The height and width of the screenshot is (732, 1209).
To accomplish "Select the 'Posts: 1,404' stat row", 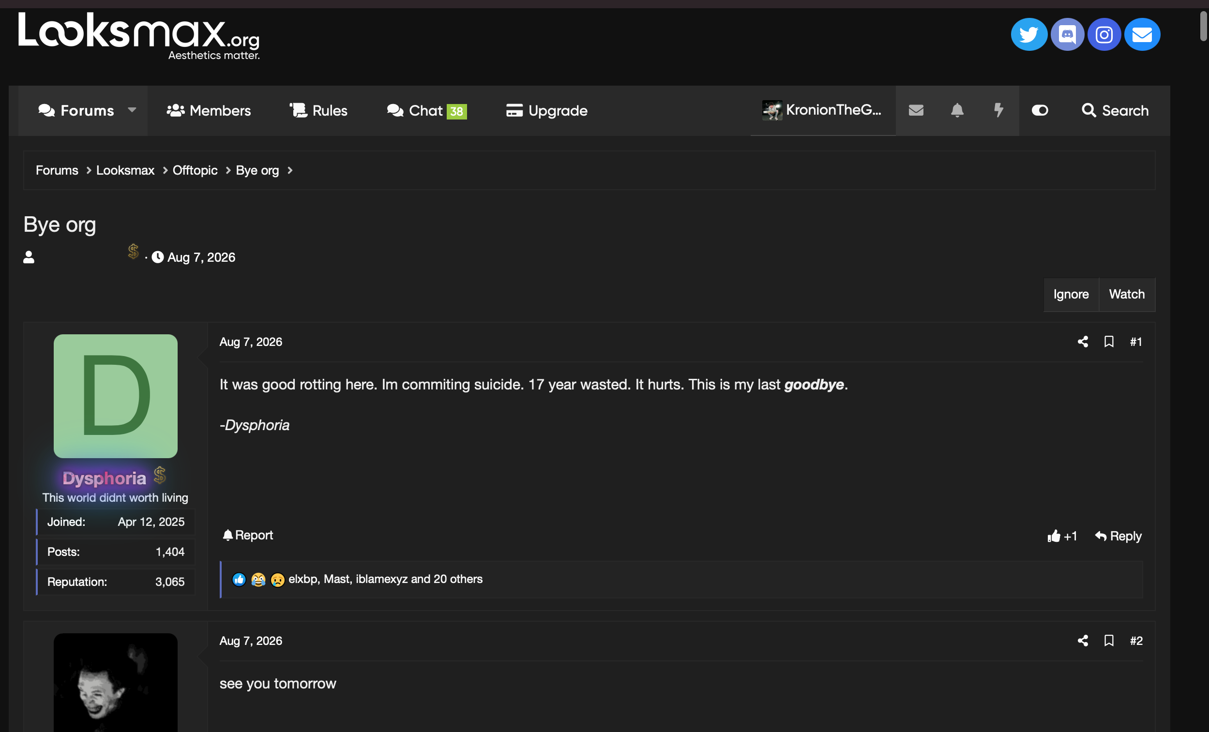I will pos(116,552).
